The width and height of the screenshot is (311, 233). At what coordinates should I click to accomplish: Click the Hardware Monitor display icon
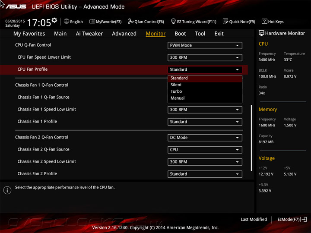261,33
